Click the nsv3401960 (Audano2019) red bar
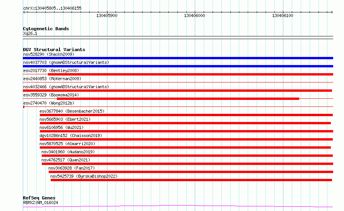Image resolution: width=344 pixels, height=211 pixels. coord(187,156)
